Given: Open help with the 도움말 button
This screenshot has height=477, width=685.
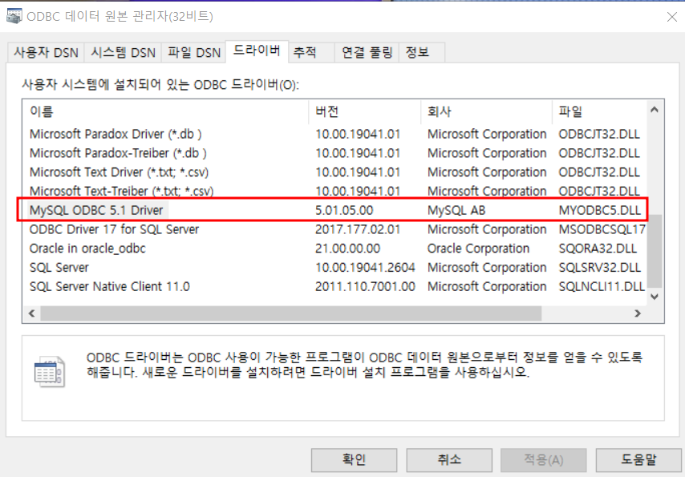Looking at the screenshot, I should tap(638, 460).
